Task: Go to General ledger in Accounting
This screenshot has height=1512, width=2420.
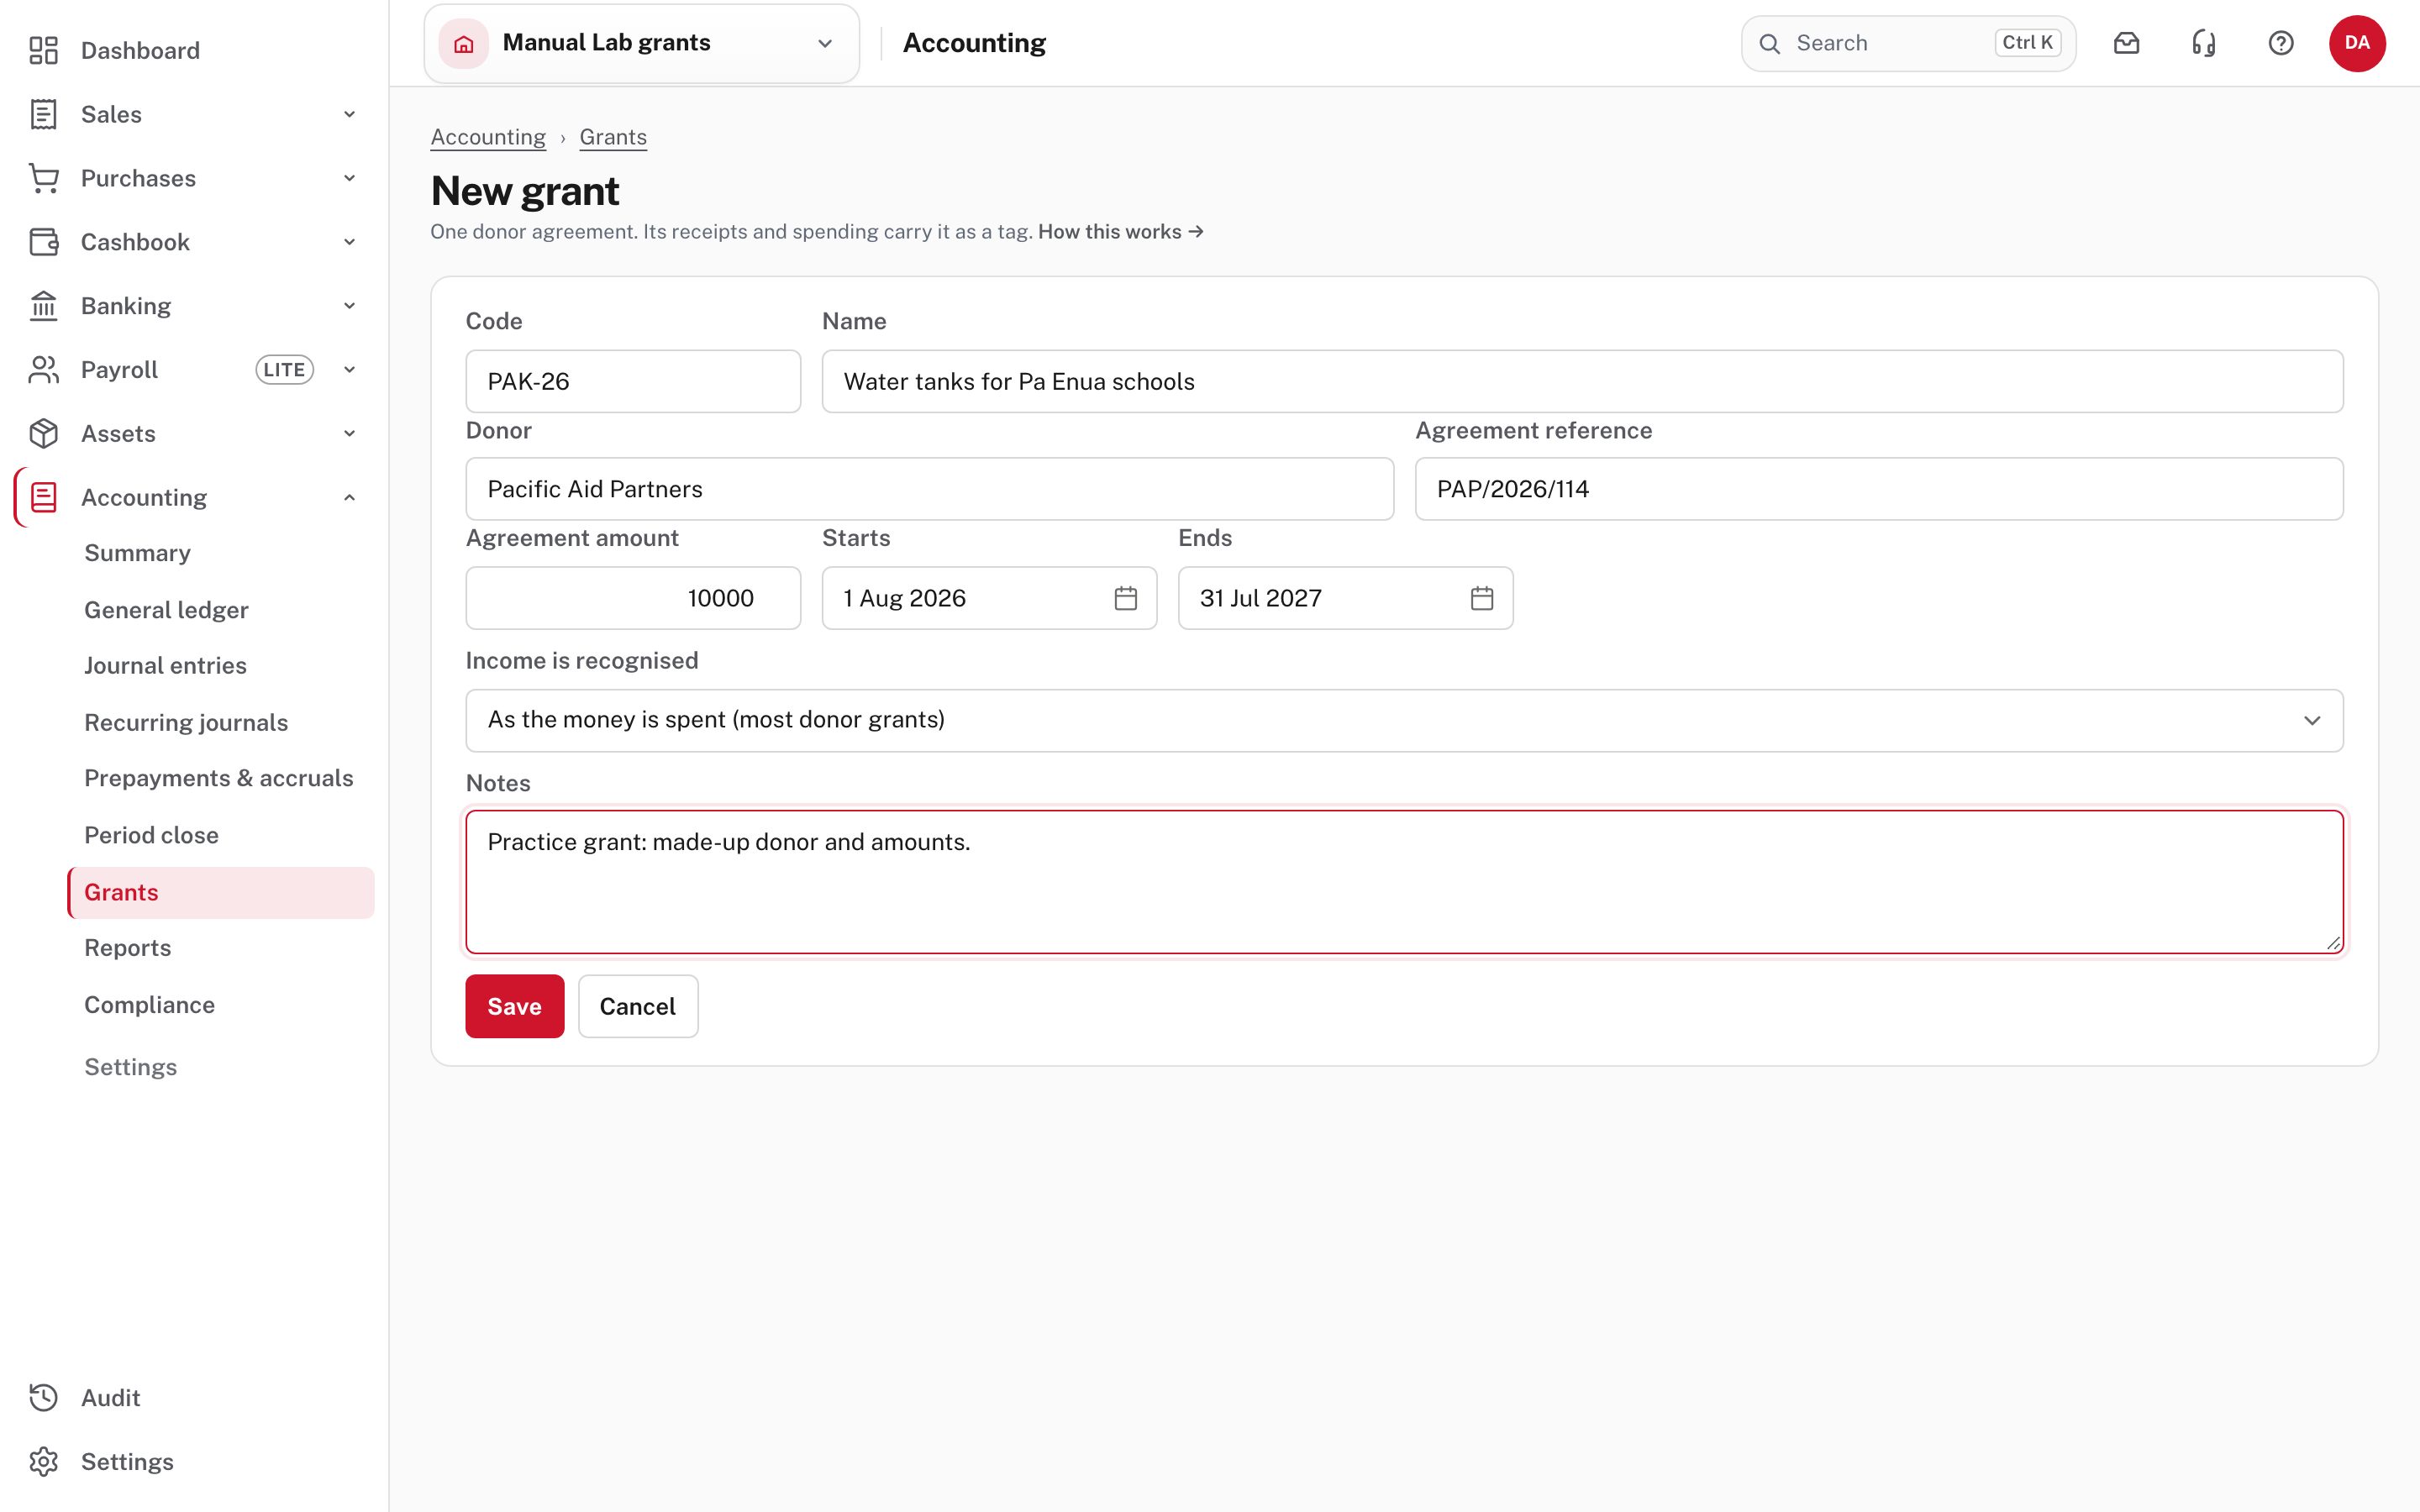Action: [x=166, y=610]
